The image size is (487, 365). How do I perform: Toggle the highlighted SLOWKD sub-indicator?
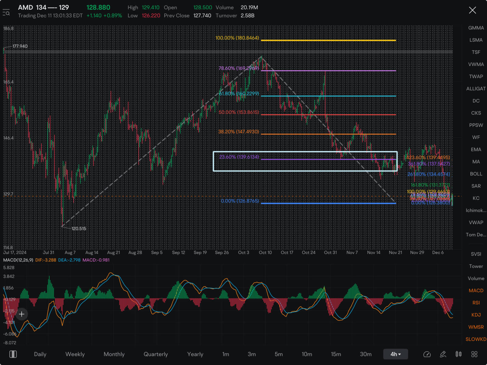click(476, 339)
